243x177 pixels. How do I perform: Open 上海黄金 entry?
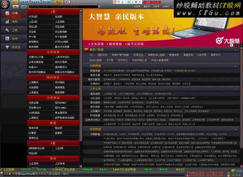(33, 93)
